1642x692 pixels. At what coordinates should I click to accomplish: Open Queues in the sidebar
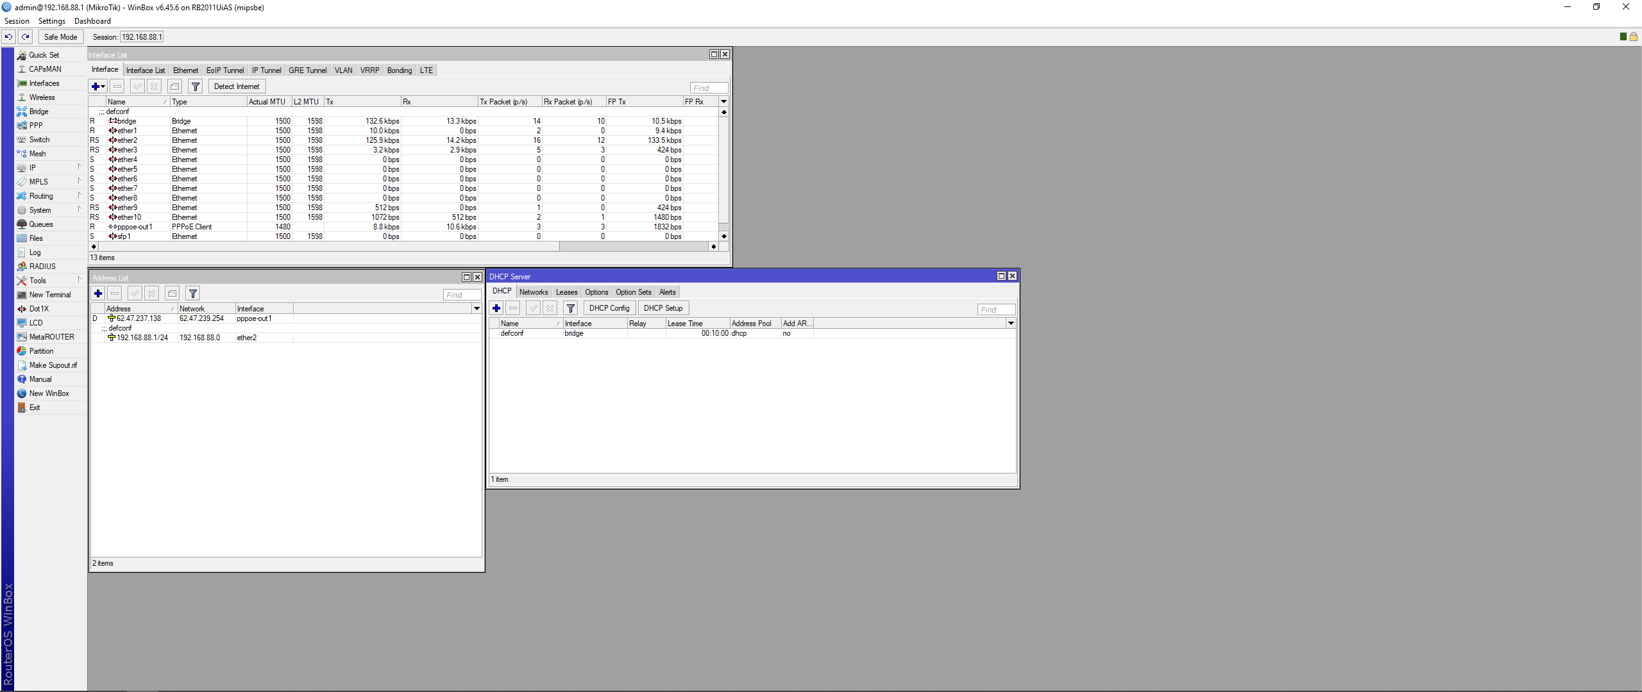click(40, 224)
